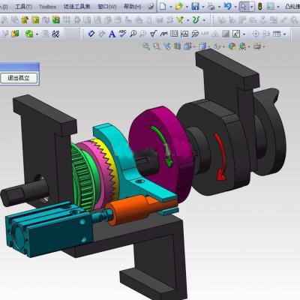Open the tools-set menu left of 窗口(W)

(x=76, y=7)
